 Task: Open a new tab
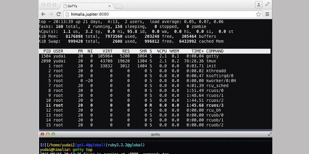click(x=118, y=6)
